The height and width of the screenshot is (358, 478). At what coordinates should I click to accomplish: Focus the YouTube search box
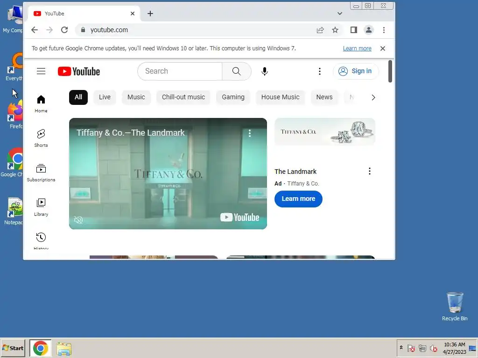pyautogui.click(x=180, y=71)
